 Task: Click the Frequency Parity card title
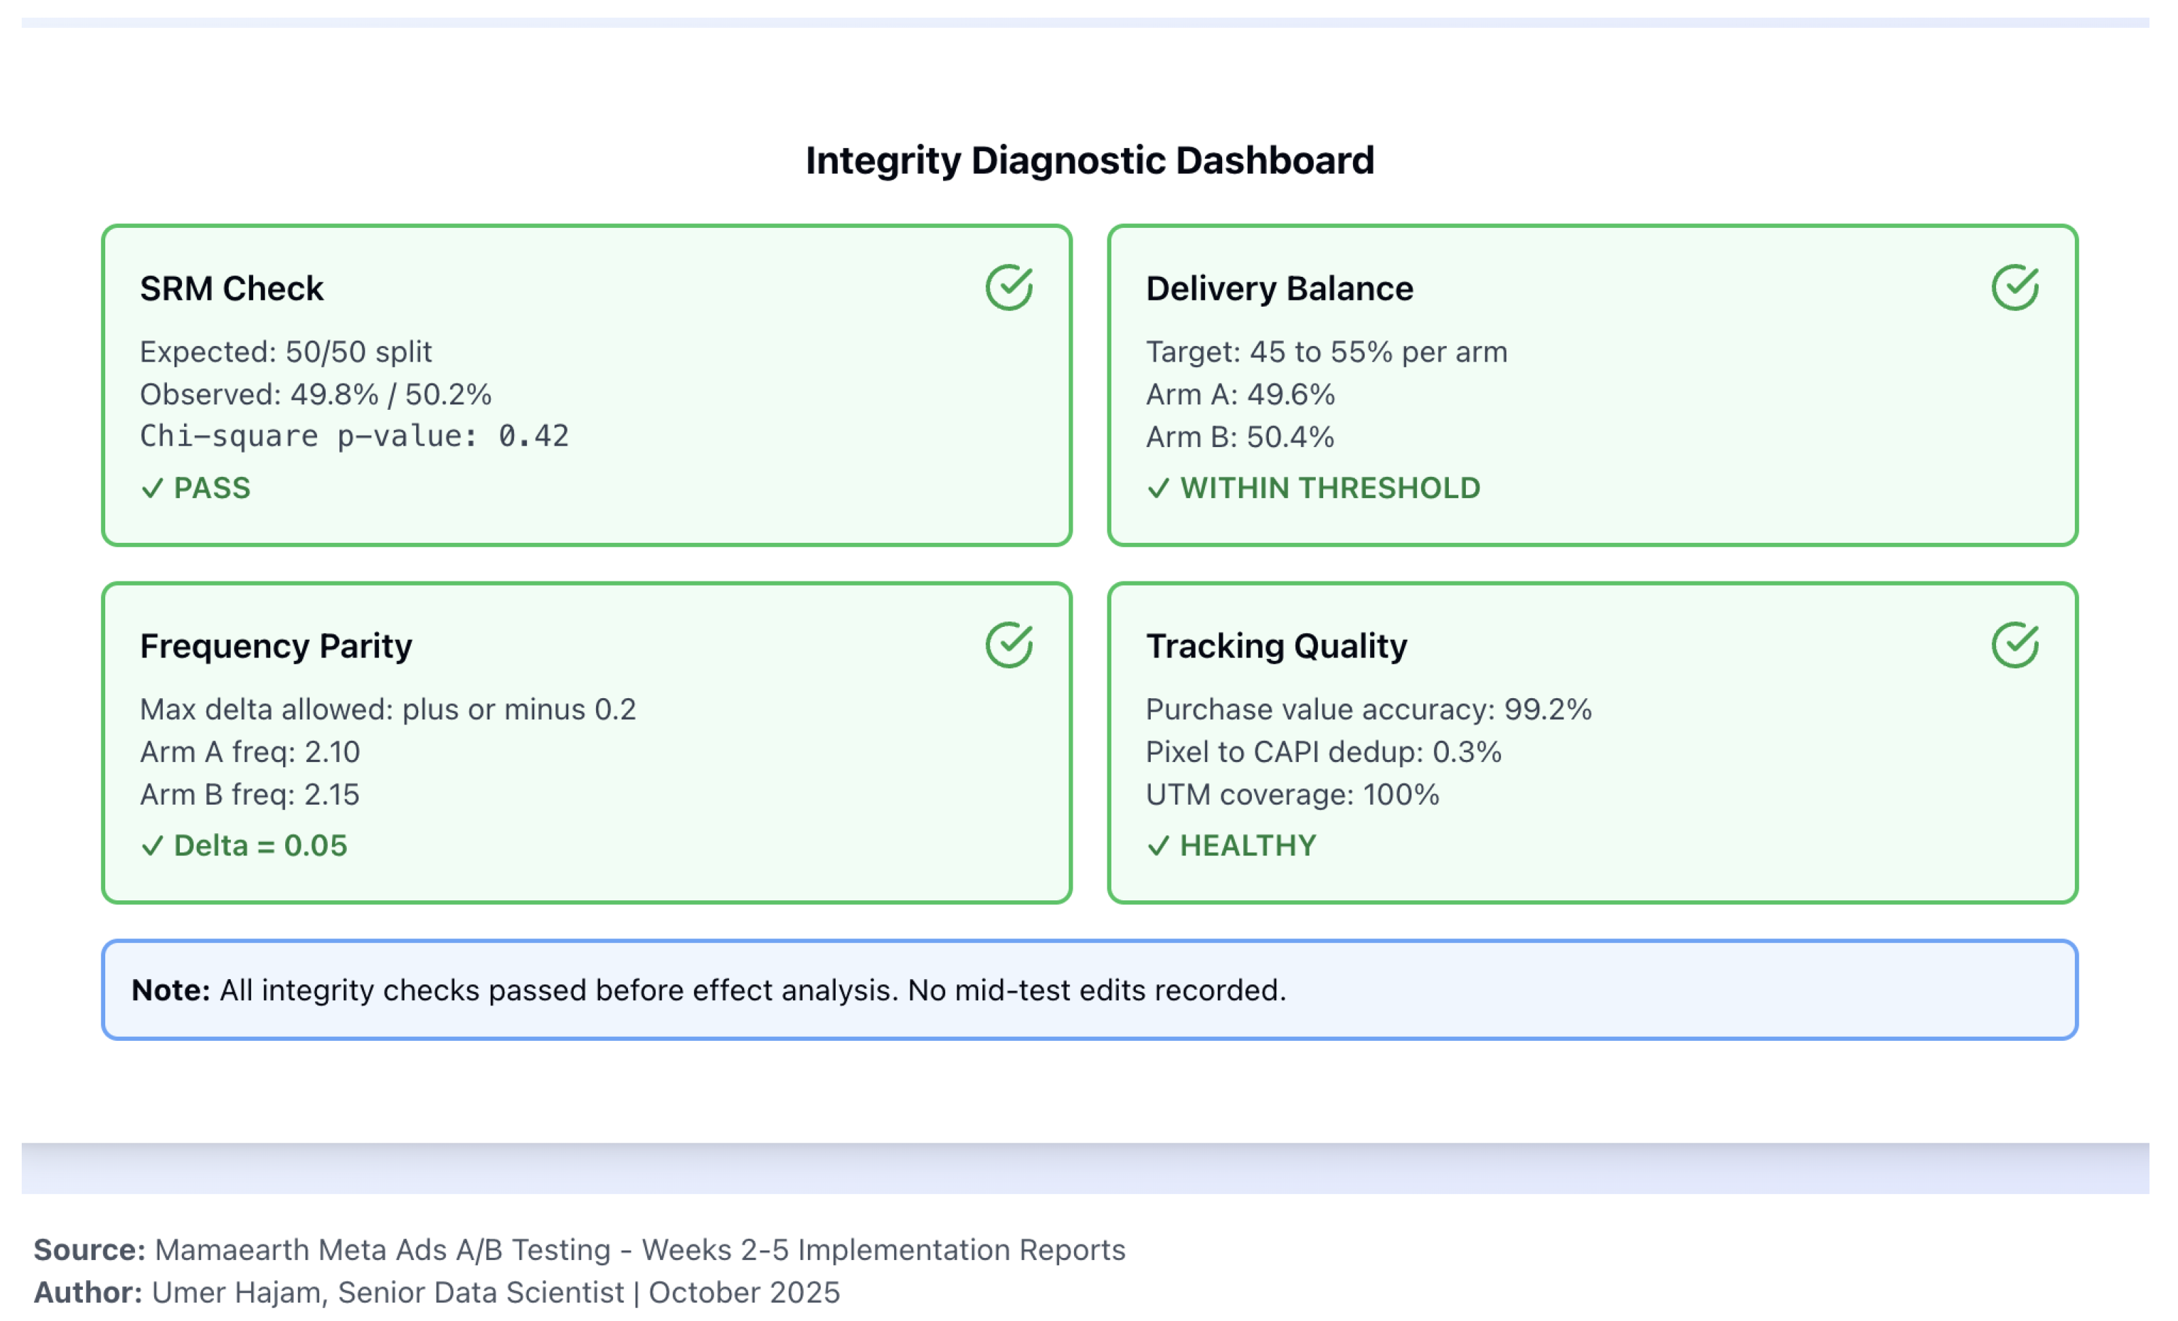[276, 646]
